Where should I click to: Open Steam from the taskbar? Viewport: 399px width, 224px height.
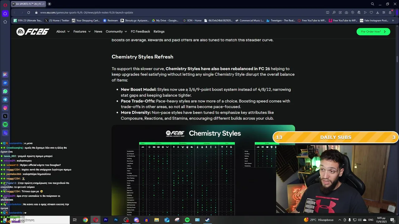click(207, 220)
